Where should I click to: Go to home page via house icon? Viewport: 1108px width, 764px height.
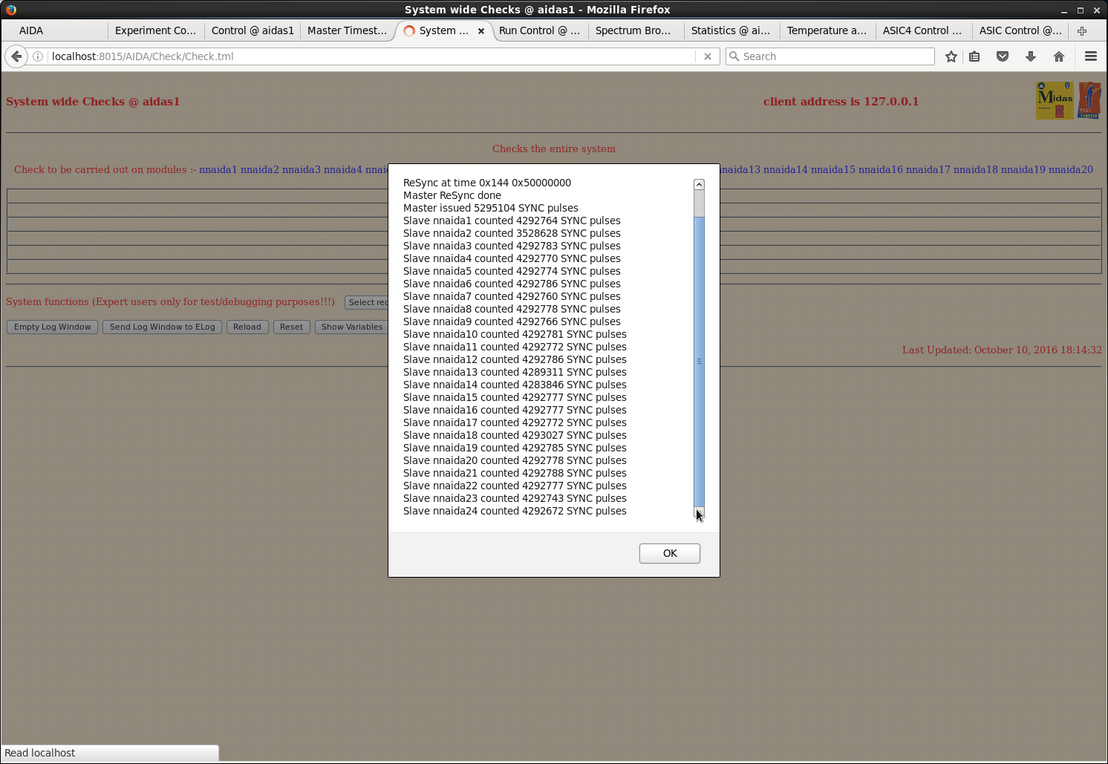1059,56
